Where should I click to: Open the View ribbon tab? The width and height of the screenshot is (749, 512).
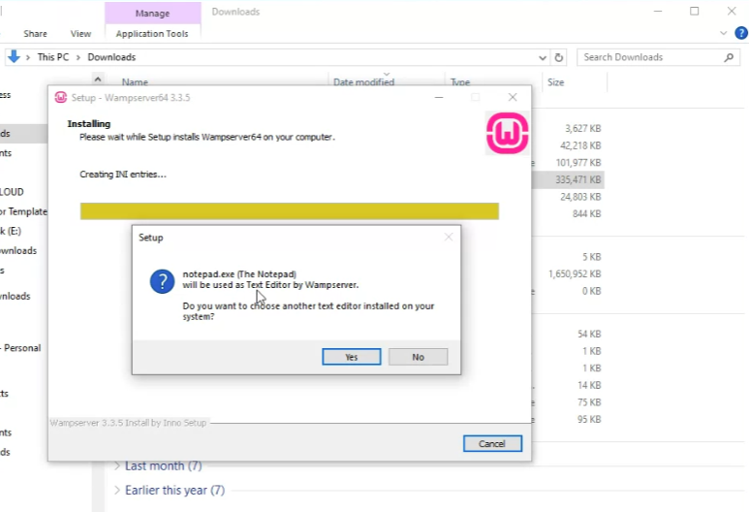(x=80, y=34)
